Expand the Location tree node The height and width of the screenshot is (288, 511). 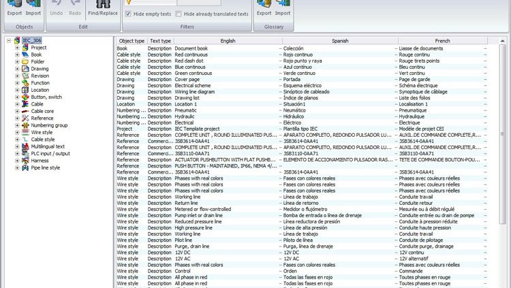click(x=17, y=90)
